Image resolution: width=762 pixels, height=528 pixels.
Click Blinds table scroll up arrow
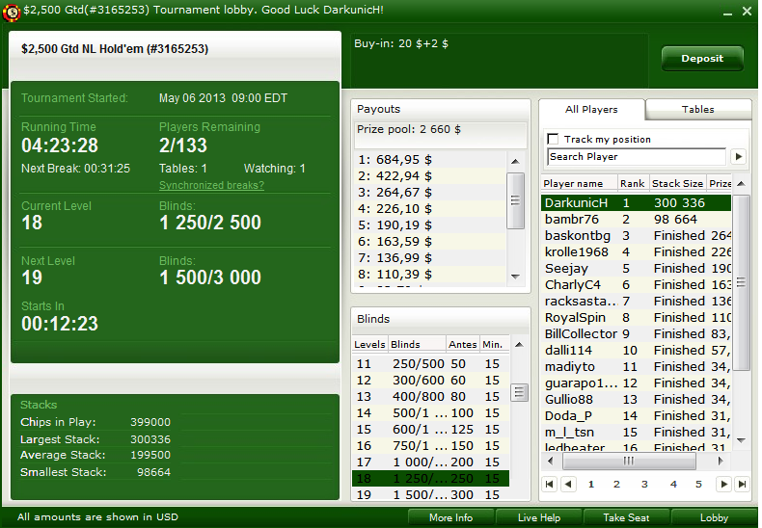tap(519, 345)
